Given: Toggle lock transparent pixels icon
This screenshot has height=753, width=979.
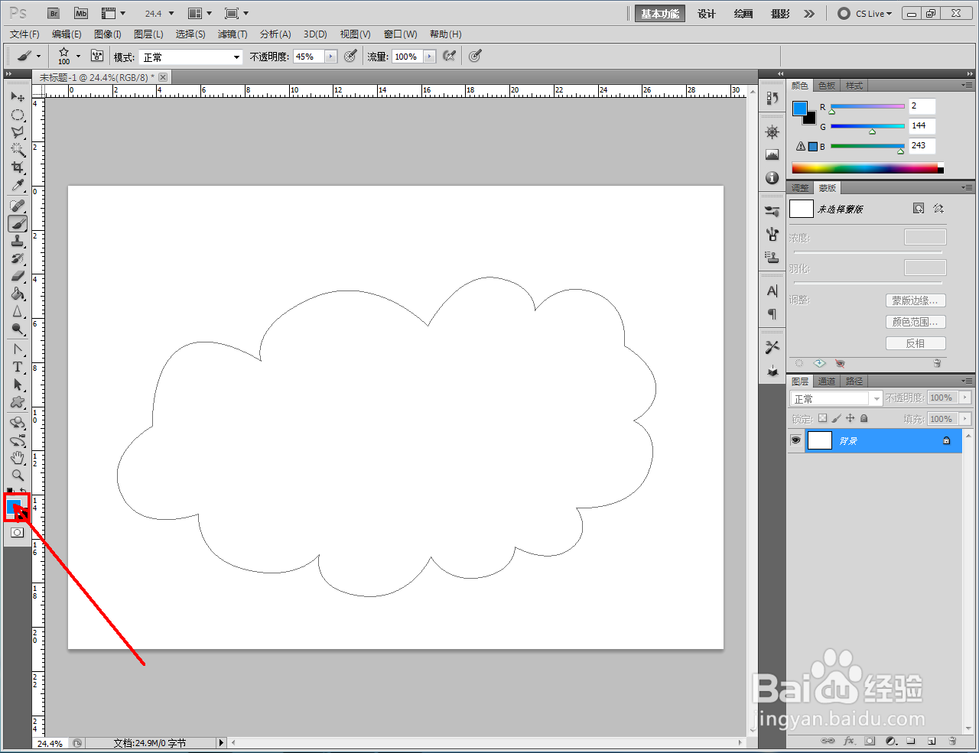Looking at the screenshot, I should [x=823, y=419].
